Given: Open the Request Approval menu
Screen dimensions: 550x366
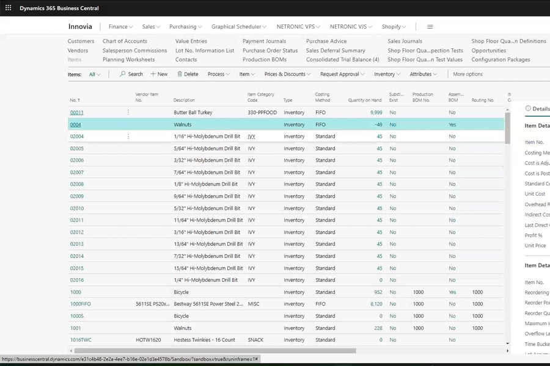Looking at the screenshot, I should click(x=342, y=74).
